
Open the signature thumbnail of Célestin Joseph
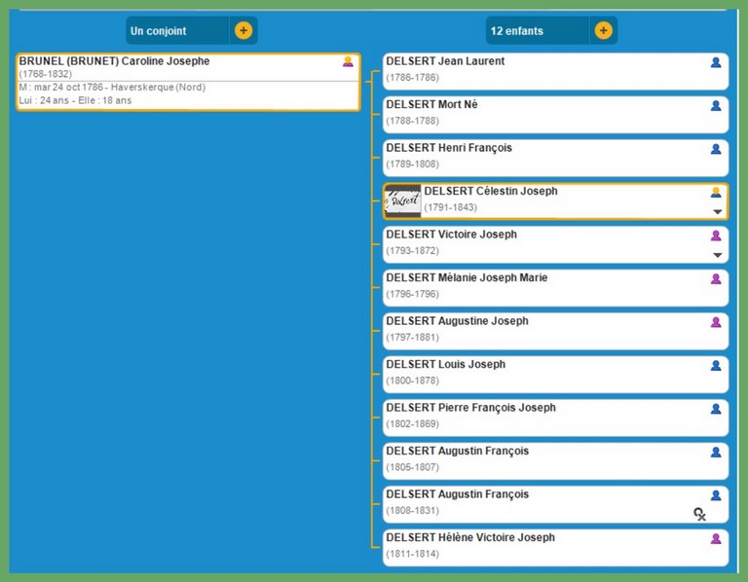[x=403, y=201]
